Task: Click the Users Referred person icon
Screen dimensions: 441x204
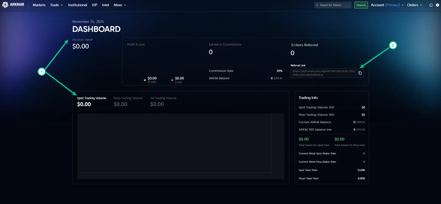Action: [292, 45]
